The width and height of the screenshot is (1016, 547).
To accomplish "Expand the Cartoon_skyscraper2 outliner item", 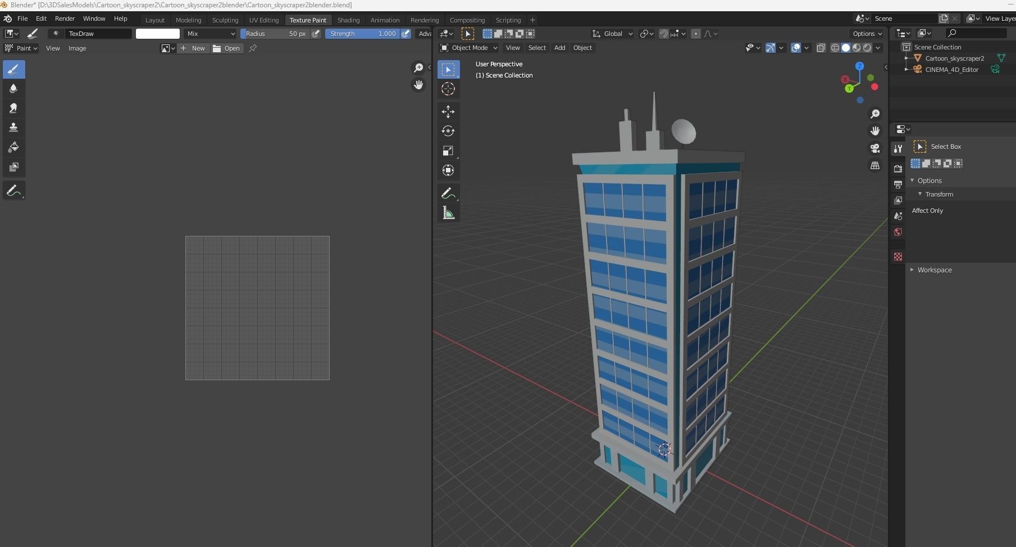I will [x=906, y=58].
